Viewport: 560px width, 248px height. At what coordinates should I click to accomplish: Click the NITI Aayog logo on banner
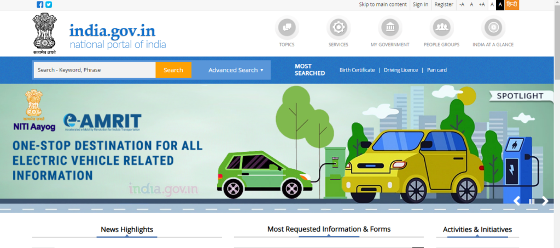click(x=34, y=110)
